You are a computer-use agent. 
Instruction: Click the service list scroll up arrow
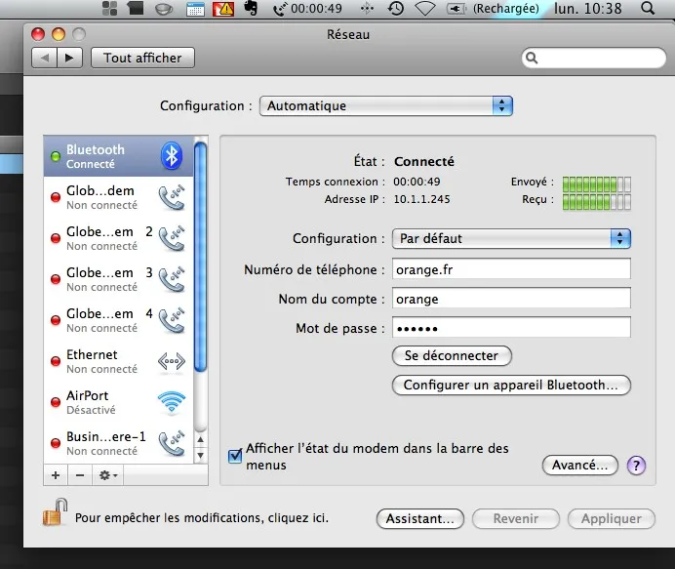tap(200, 440)
